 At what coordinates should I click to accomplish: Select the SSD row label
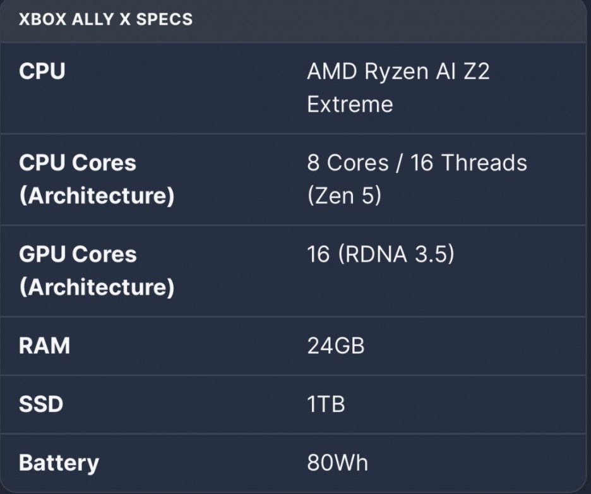[x=41, y=404]
